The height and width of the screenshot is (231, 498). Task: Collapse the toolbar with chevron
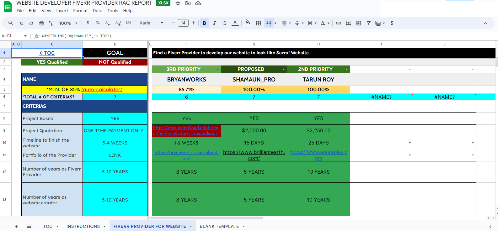(485, 23)
